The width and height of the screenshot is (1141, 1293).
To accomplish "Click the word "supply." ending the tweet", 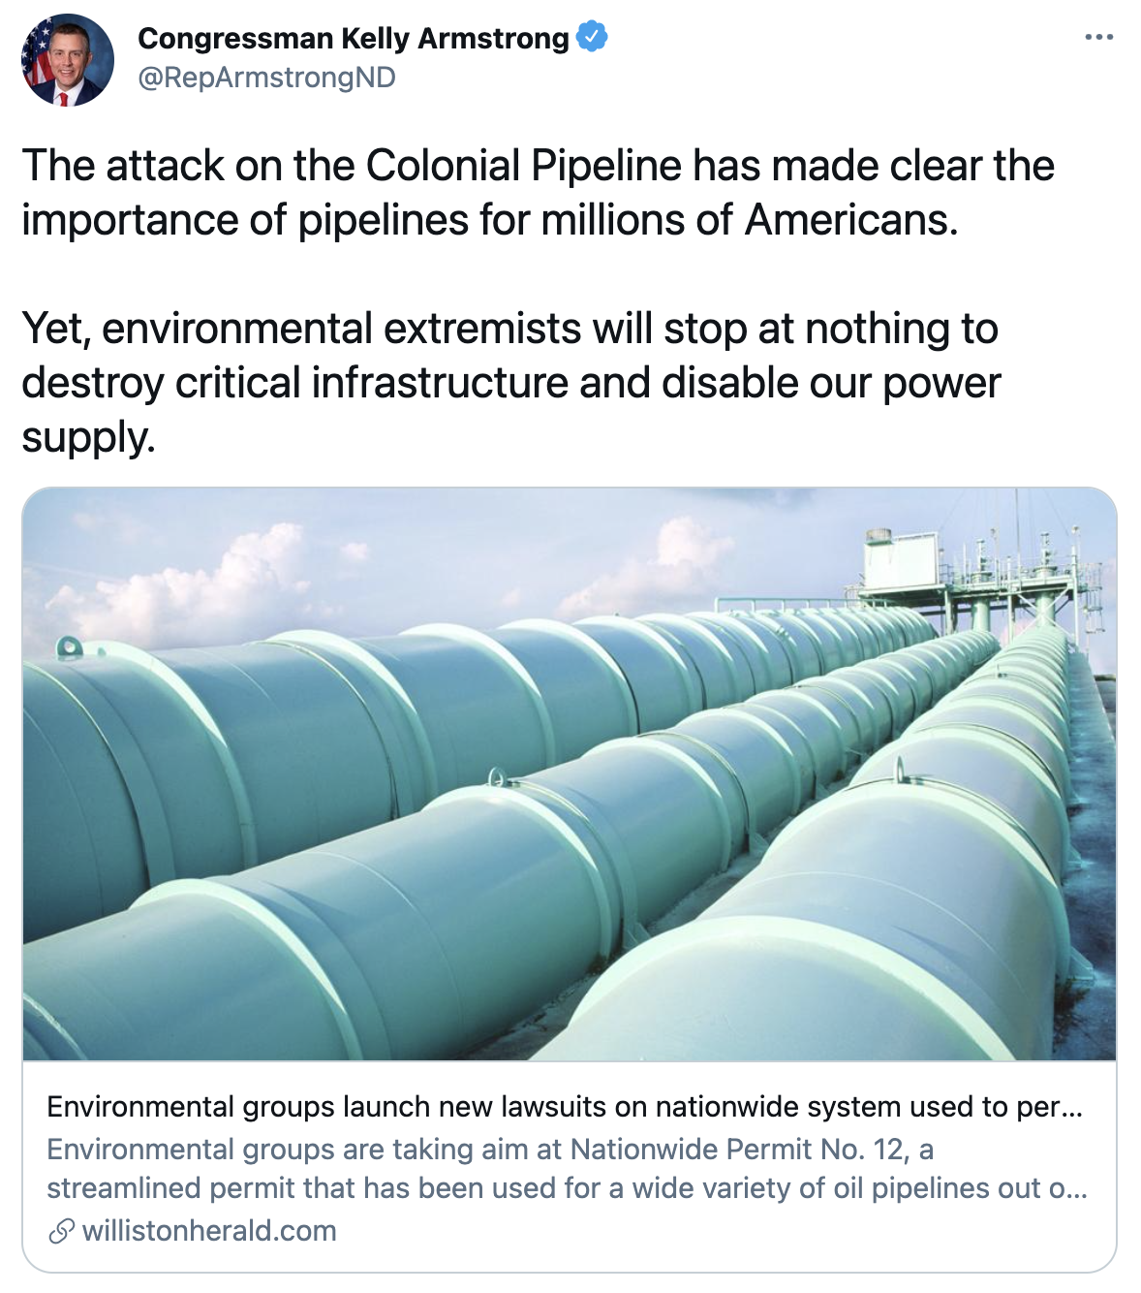I will (88, 437).
